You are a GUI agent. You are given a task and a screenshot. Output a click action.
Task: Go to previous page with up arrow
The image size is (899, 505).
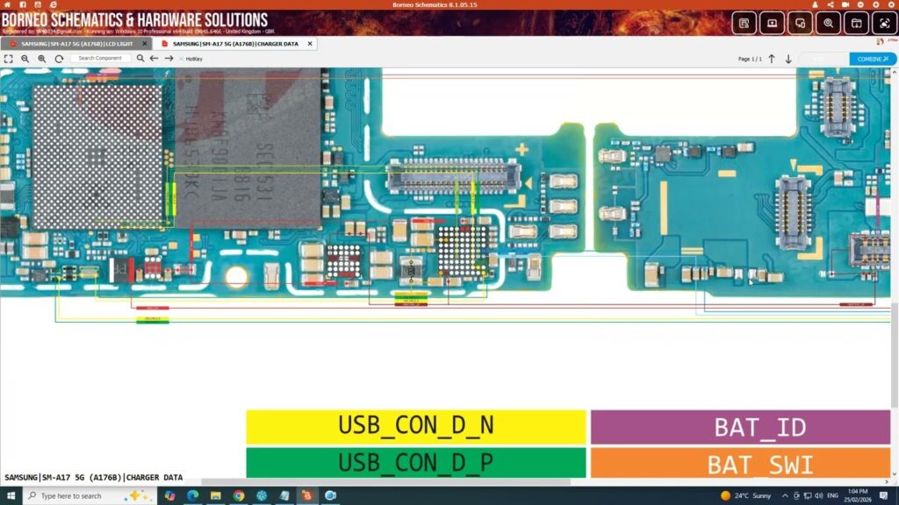pyautogui.click(x=772, y=59)
